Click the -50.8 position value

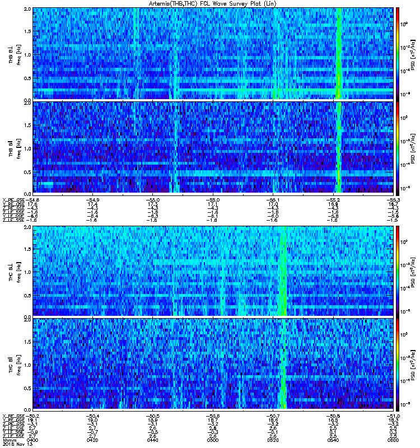pos(333,416)
